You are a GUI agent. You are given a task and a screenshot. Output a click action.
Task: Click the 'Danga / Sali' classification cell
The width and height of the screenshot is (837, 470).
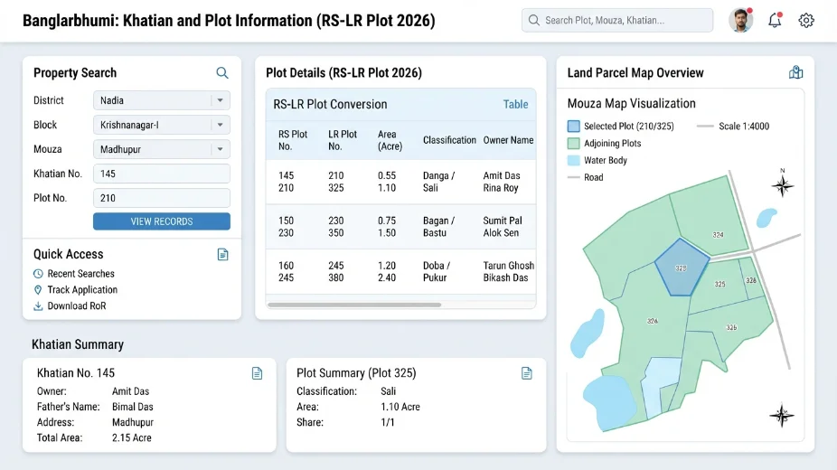click(438, 182)
